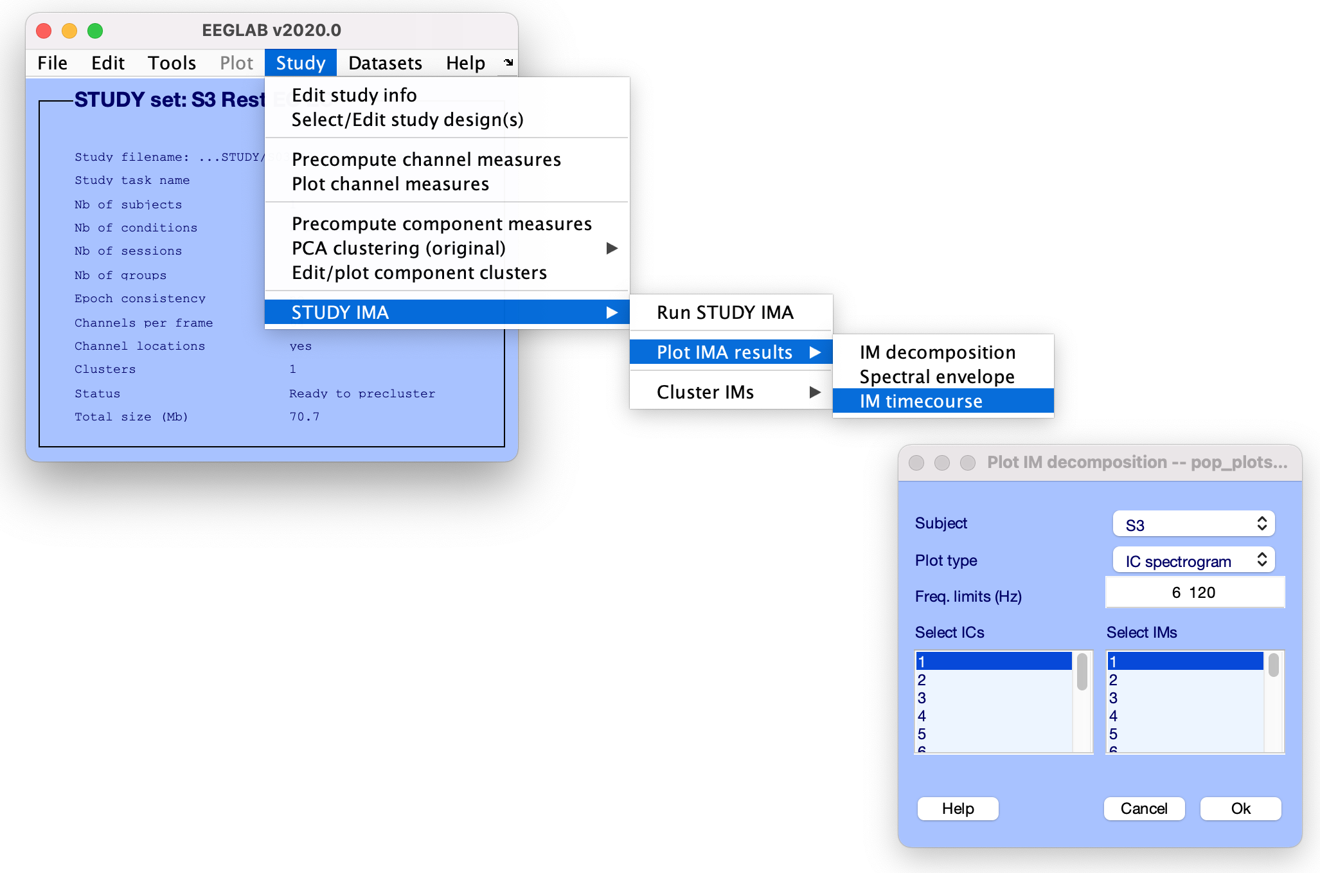Click IM decomposition menu entry
The width and height of the screenshot is (1320, 873).
click(x=937, y=352)
